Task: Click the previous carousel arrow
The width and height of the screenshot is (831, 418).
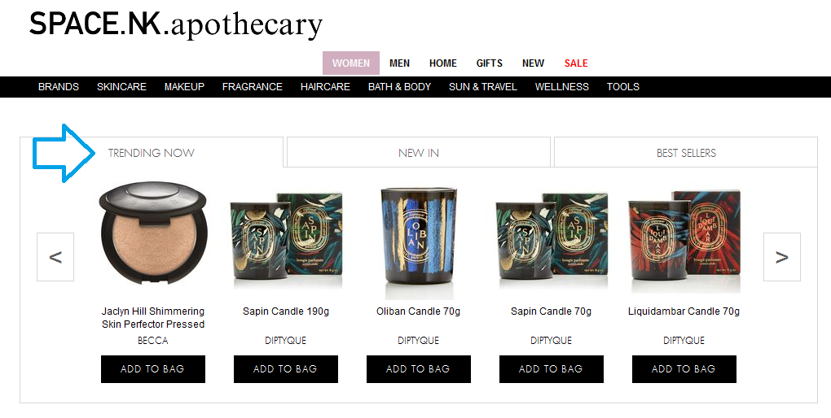Action: point(55,257)
